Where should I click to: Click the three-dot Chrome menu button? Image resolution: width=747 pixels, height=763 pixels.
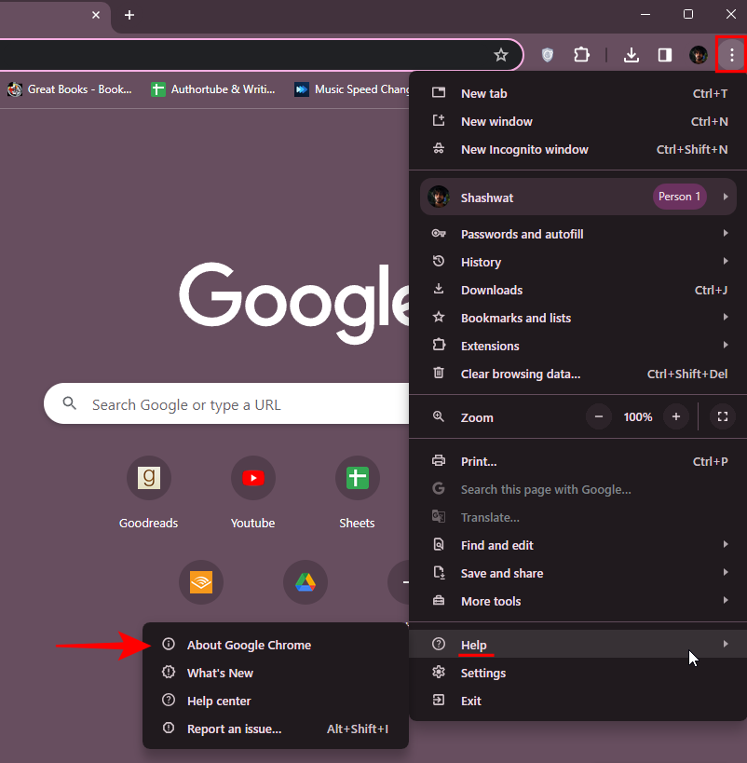(731, 55)
